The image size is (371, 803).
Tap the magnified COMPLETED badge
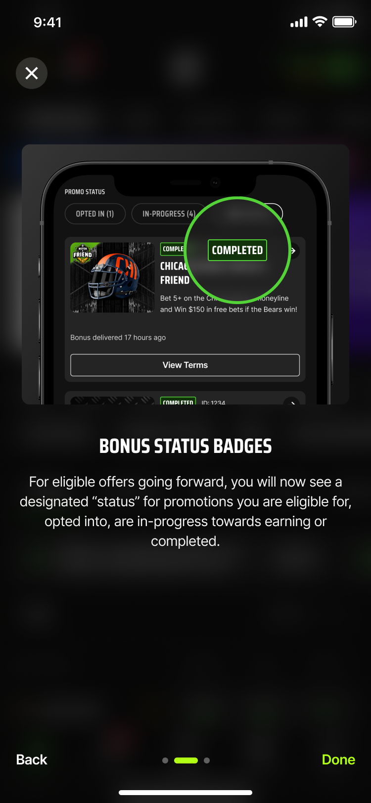(237, 250)
